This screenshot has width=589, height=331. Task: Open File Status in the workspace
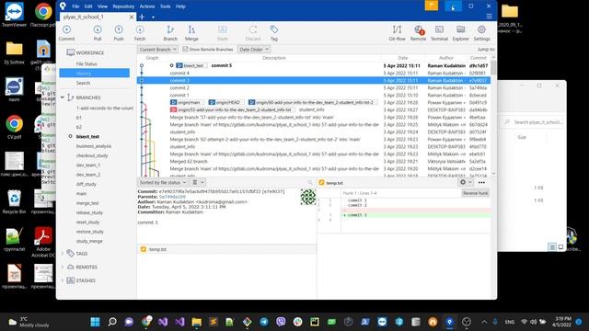point(87,63)
